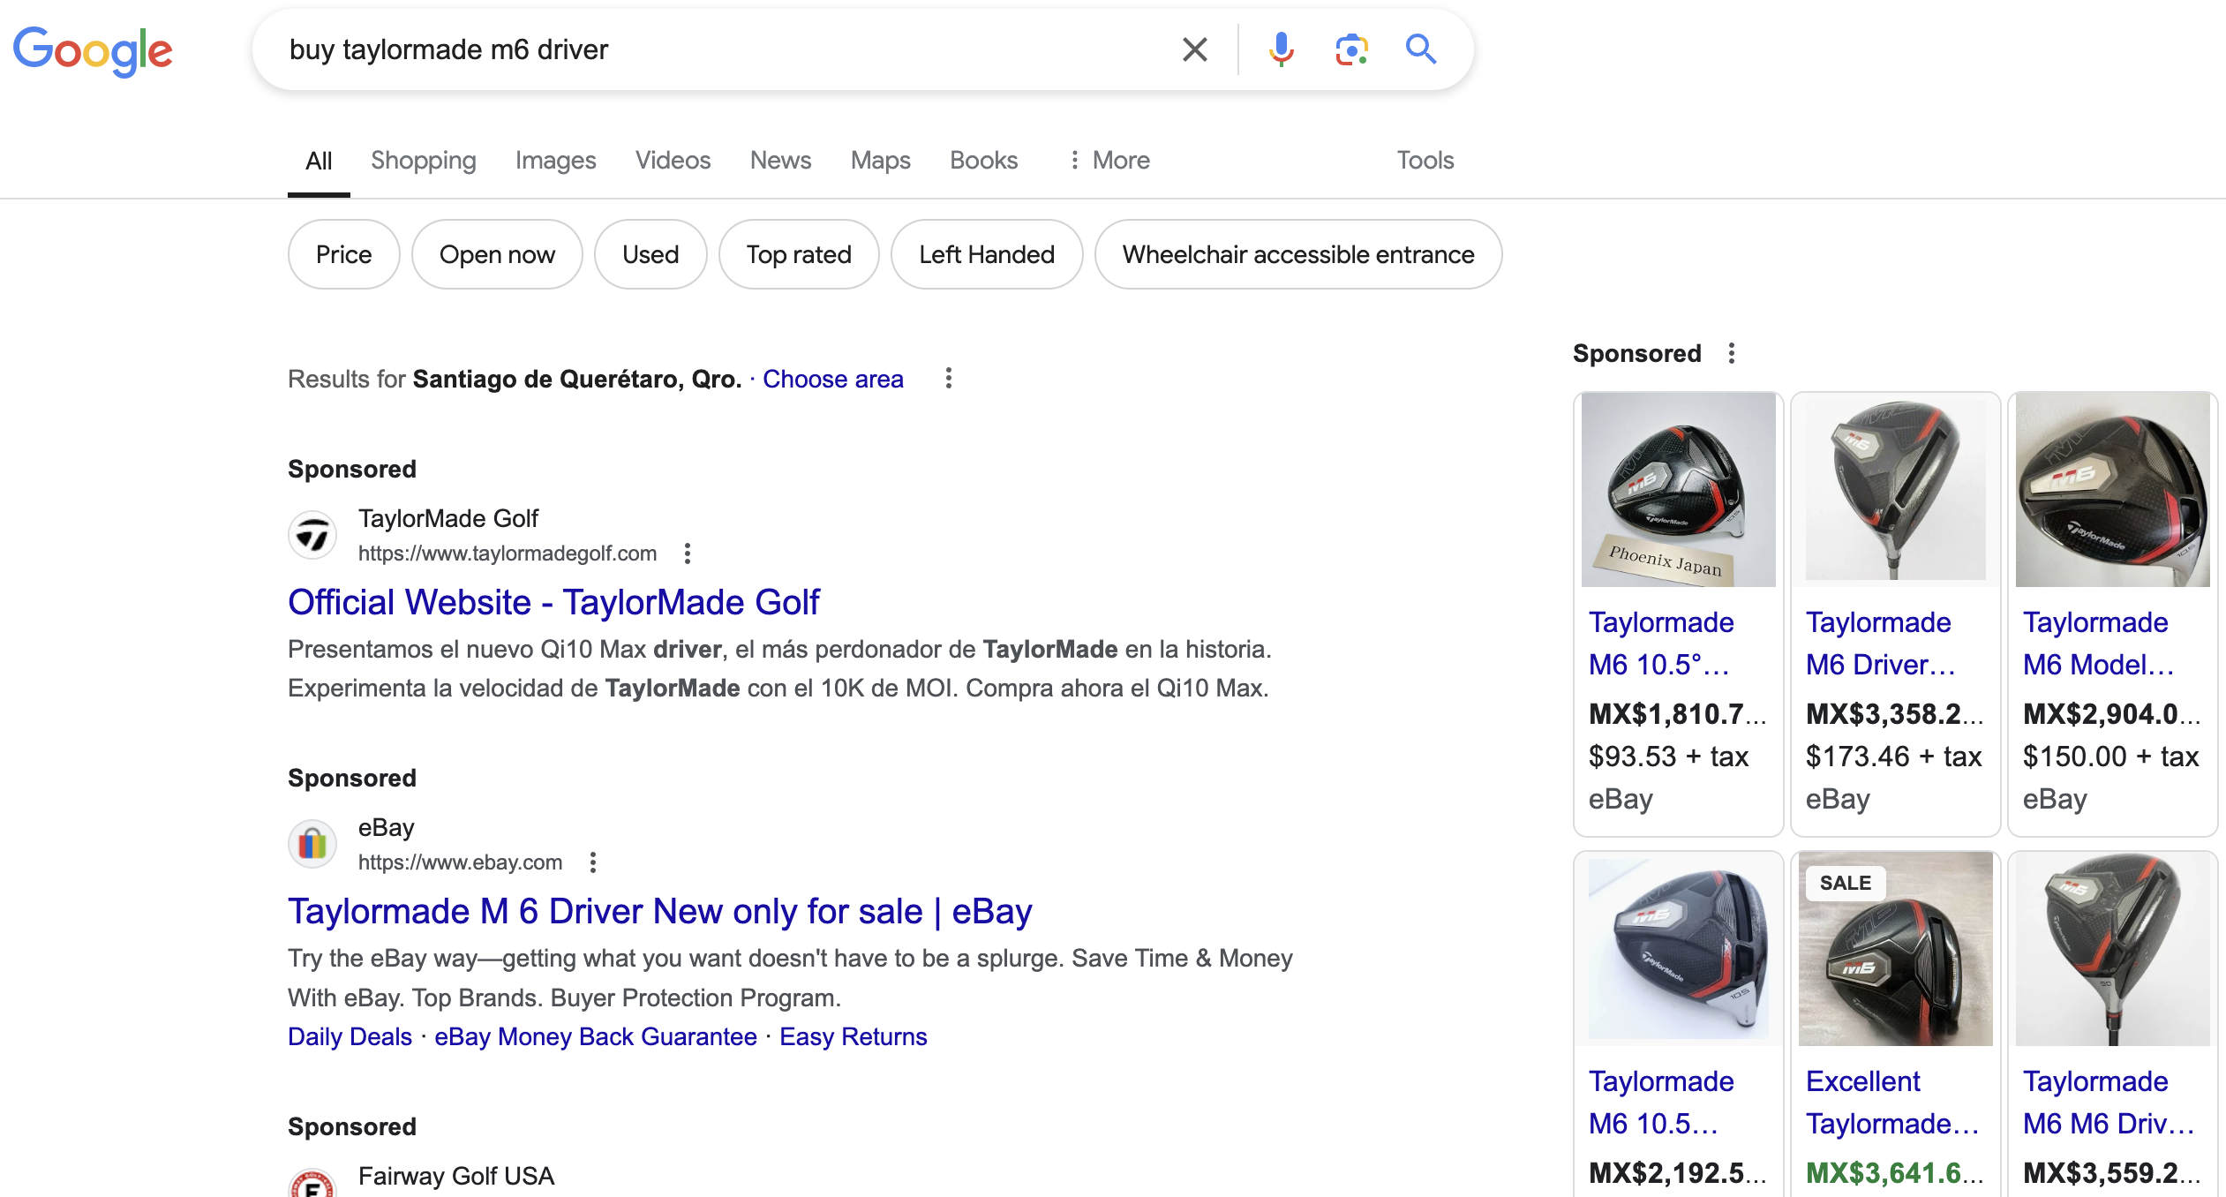Open Google Lens image search icon
This screenshot has height=1197, width=2226.
coord(1350,49)
